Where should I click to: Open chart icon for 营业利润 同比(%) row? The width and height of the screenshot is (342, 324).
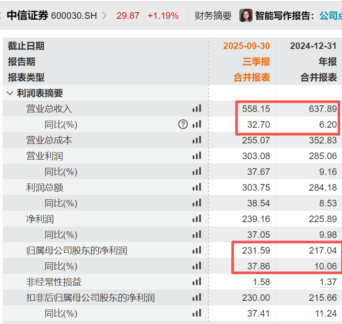(197, 171)
